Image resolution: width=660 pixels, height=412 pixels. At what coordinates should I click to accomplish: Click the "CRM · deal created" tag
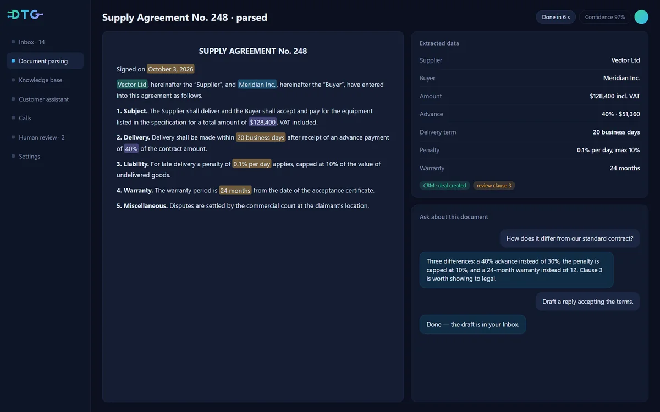coord(445,186)
